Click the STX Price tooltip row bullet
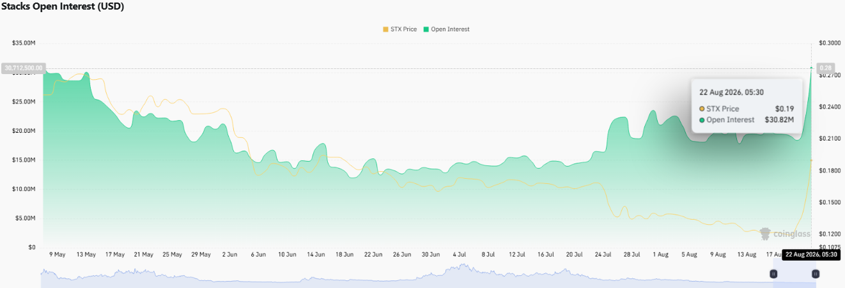The width and height of the screenshot is (845, 288). point(702,109)
